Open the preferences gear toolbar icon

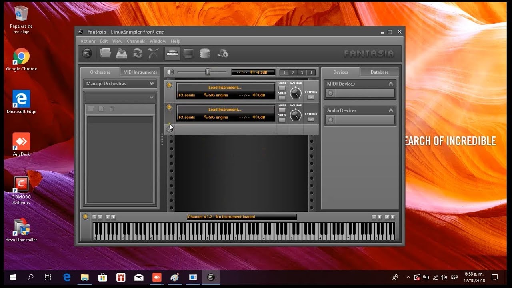coord(223,53)
